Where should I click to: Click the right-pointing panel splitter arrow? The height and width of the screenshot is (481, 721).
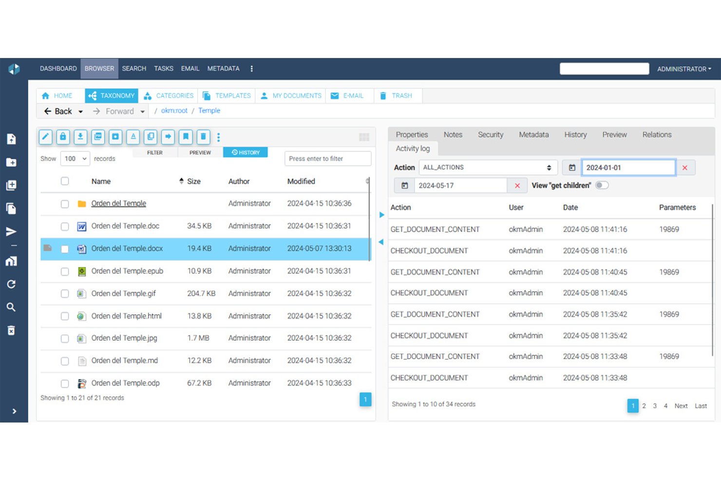pos(381,215)
